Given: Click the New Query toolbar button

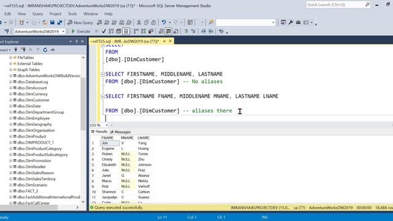Looking at the screenshot, I should pyautogui.click(x=80, y=23).
